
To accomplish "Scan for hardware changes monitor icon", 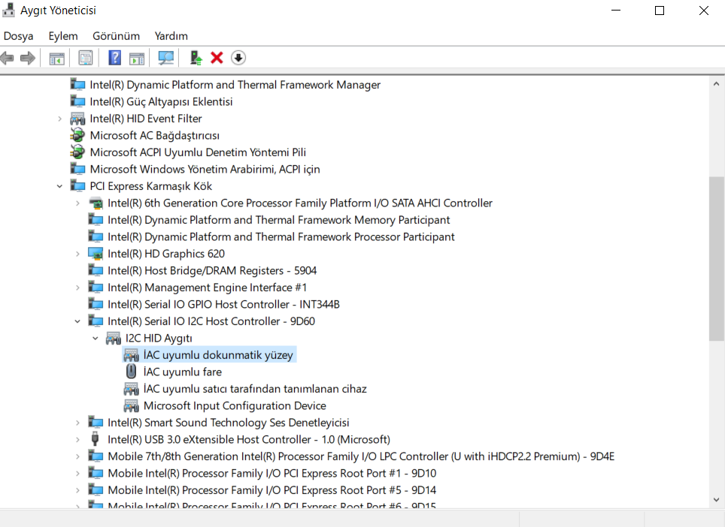I will click(166, 58).
